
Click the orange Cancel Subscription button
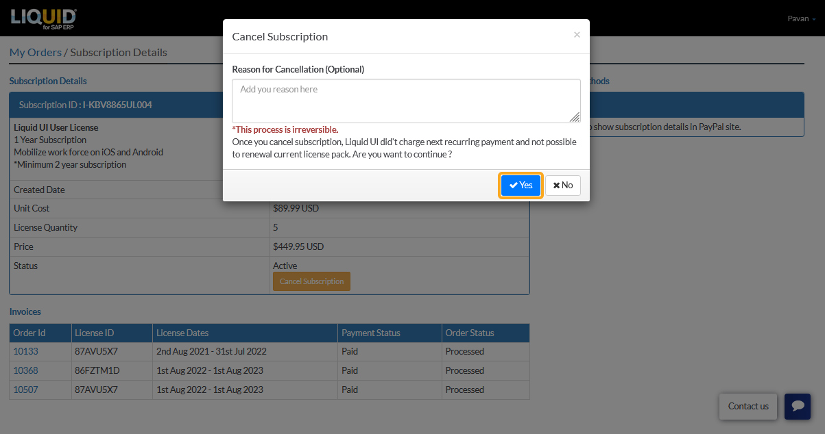[x=311, y=281]
